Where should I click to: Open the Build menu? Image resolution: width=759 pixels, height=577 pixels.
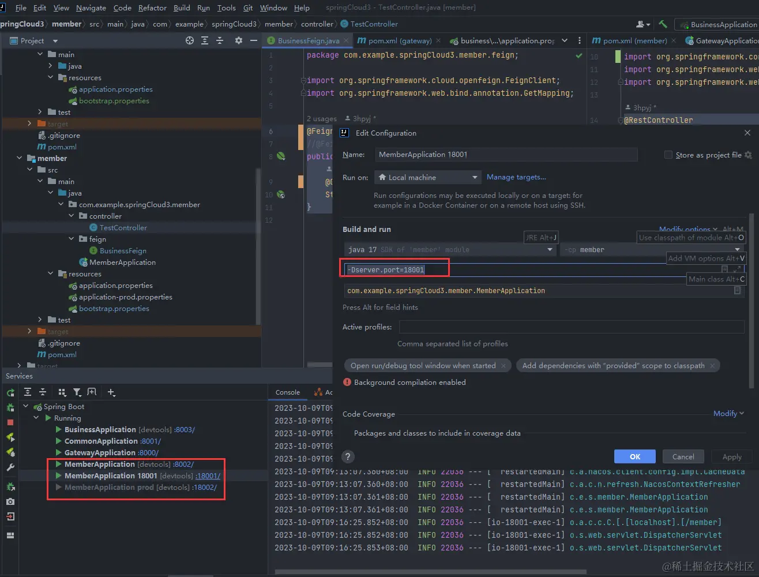(x=182, y=8)
